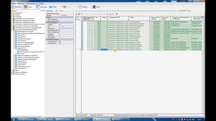Click the refresh icon beside list search field
Image resolution: width=216 pixels, height=121 pixels.
click(x=43, y=10)
